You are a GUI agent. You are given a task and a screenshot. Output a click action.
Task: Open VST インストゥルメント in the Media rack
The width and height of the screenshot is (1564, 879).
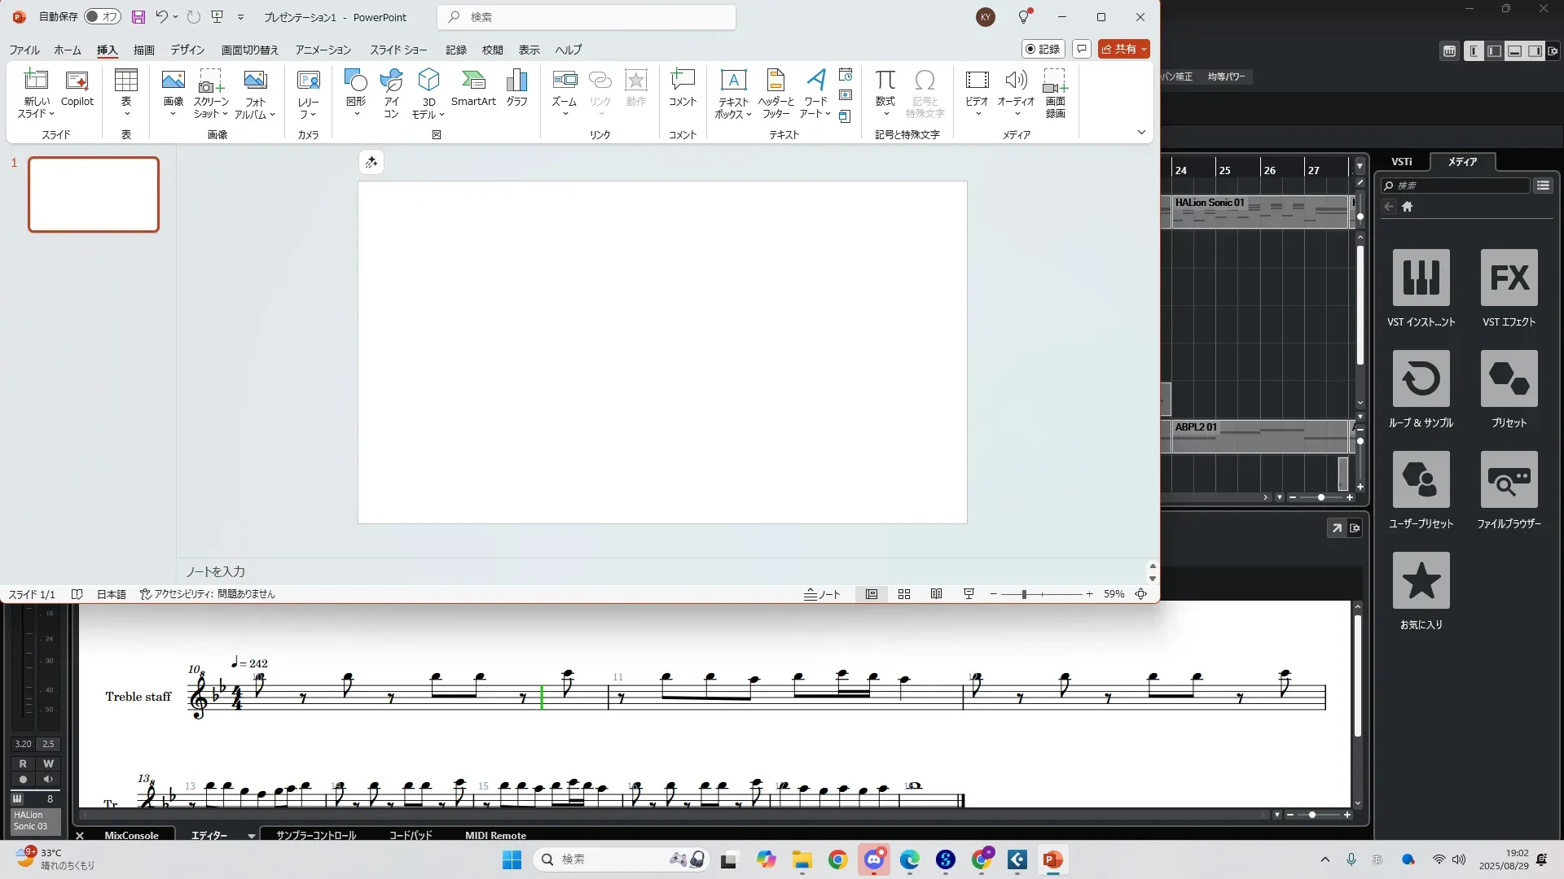click(x=1421, y=278)
